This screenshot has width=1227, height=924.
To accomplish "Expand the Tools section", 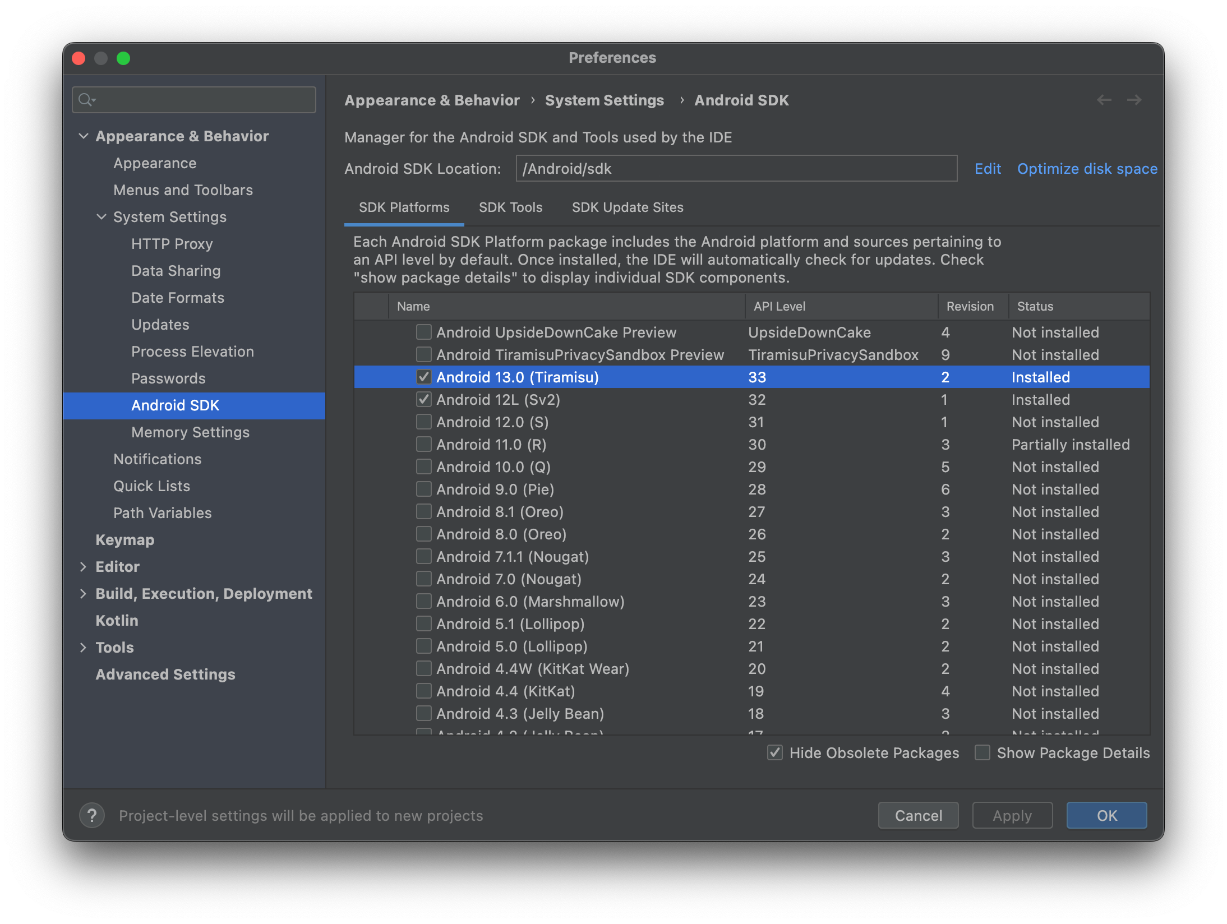I will tap(84, 647).
